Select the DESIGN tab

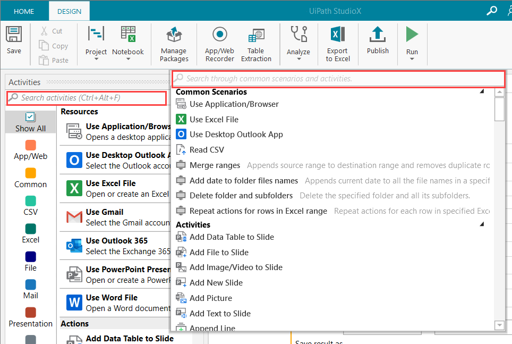[x=69, y=11]
